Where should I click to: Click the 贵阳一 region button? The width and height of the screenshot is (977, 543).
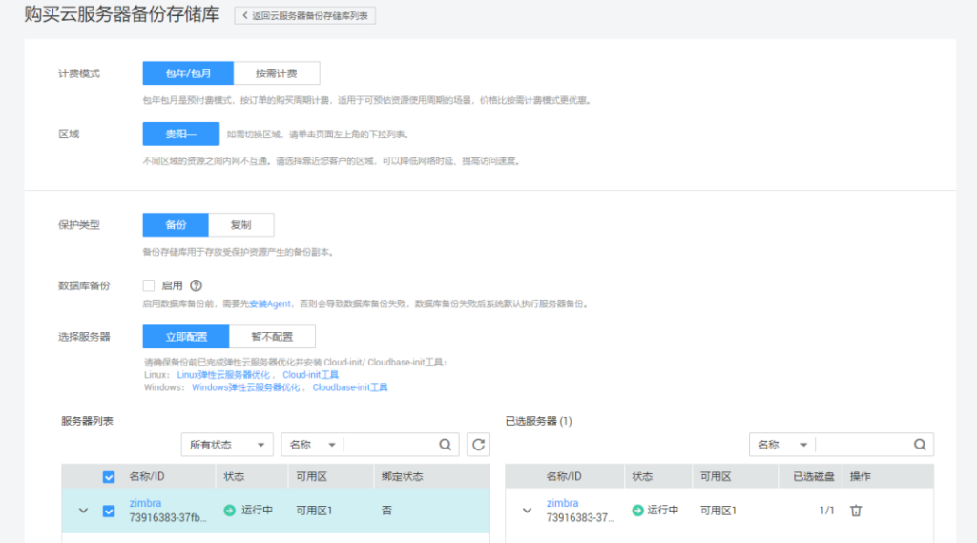[x=180, y=134]
